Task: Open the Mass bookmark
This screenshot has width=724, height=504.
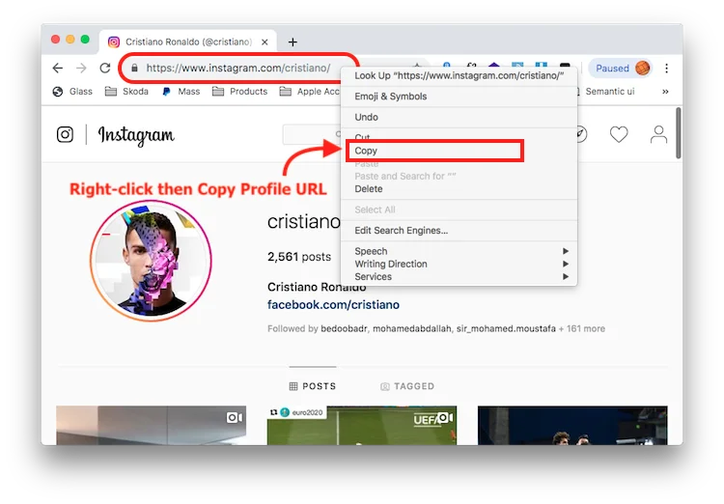Action: click(181, 92)
